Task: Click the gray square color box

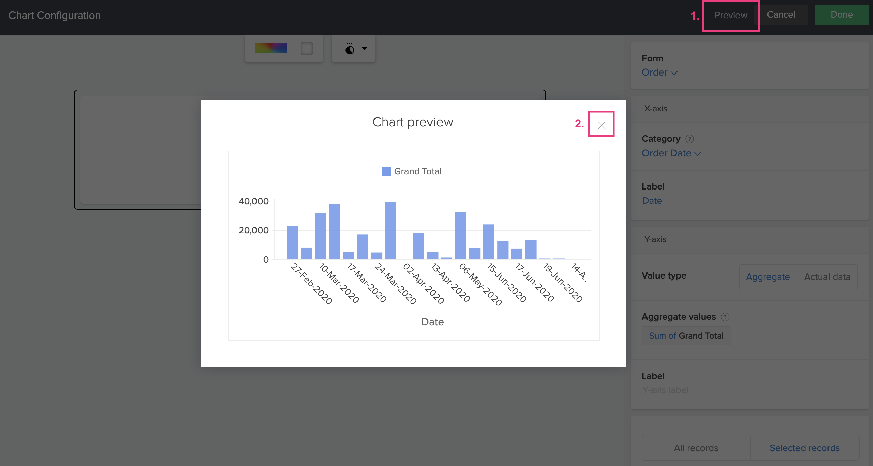Action: coord(306,48)
